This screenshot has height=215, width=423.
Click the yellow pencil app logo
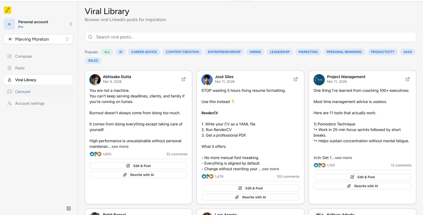pos(8,10)
